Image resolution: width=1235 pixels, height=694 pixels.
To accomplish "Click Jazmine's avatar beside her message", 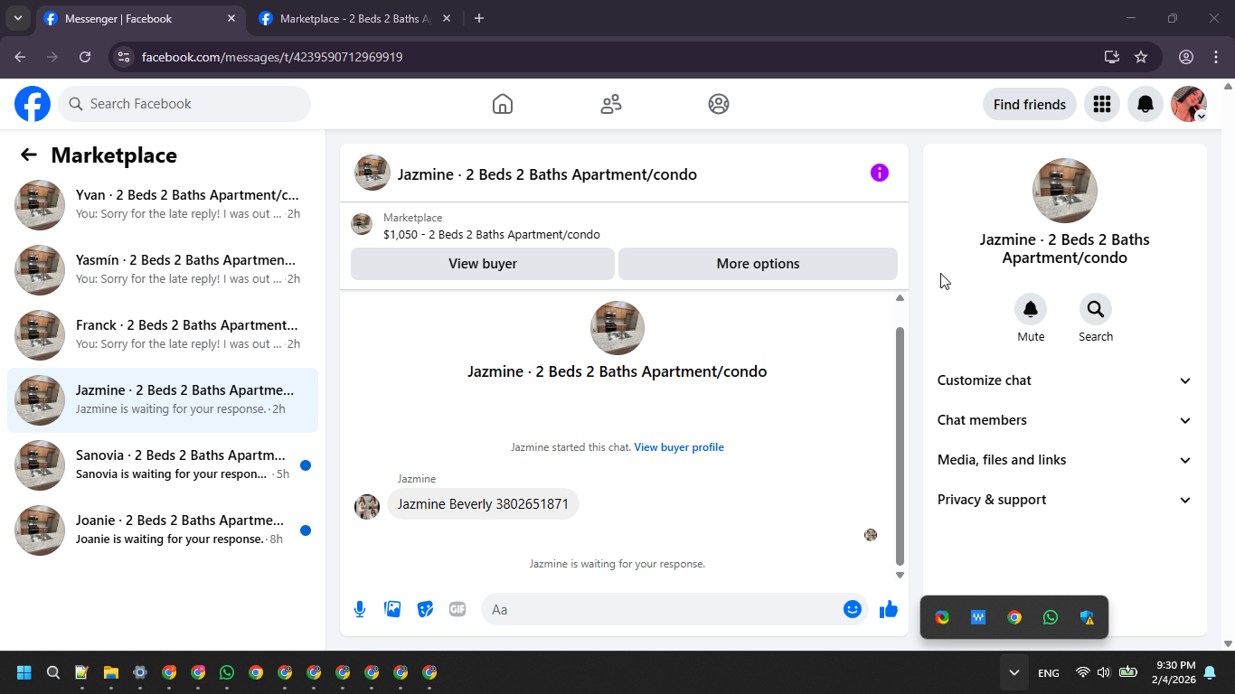I will click(367, 507).
